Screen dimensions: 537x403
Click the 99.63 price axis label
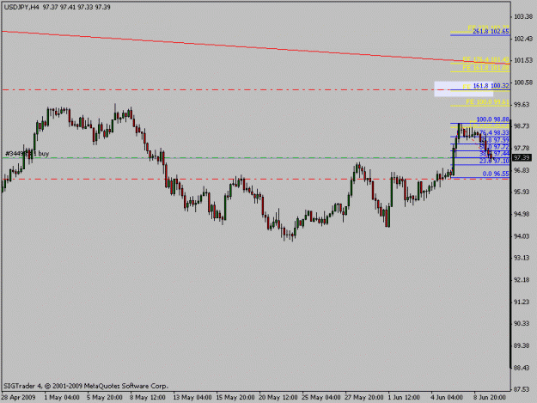coord(523,105)
